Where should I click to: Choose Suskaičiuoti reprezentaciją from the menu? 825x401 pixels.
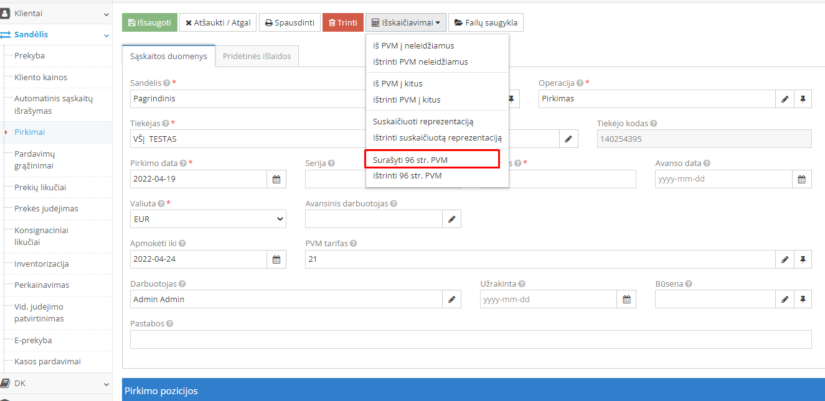423,122
